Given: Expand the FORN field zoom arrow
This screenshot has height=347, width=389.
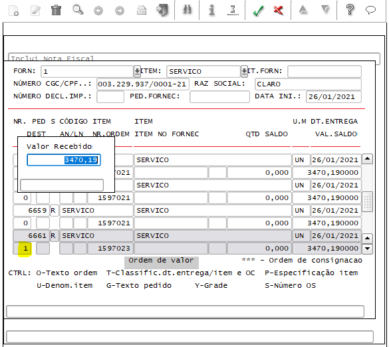Looking at the screenshot, I should (x=137, y=71).
